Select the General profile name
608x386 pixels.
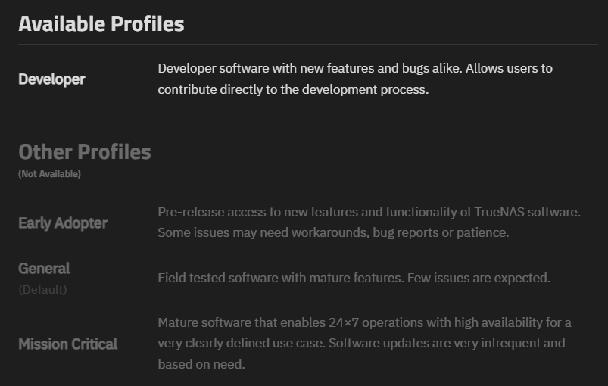click(x=44, y=268)
